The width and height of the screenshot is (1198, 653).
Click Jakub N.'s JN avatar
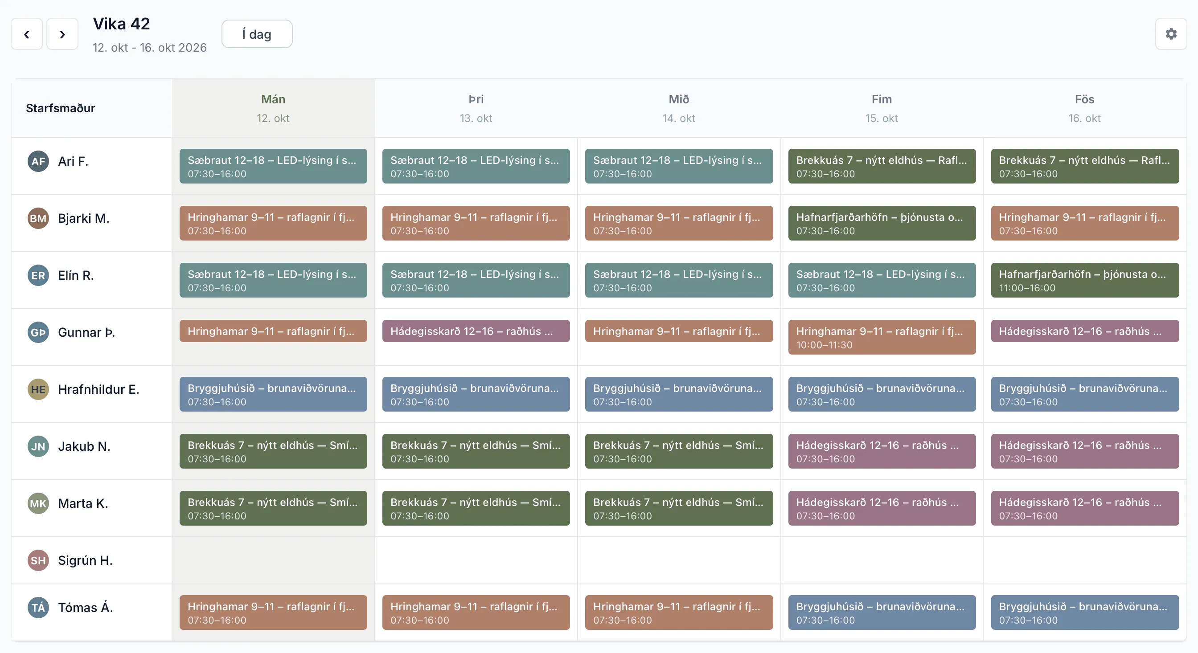coord(38,447)
